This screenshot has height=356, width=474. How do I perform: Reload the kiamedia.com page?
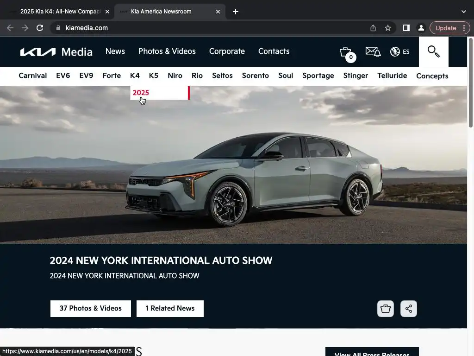click(x=40, y=28)
